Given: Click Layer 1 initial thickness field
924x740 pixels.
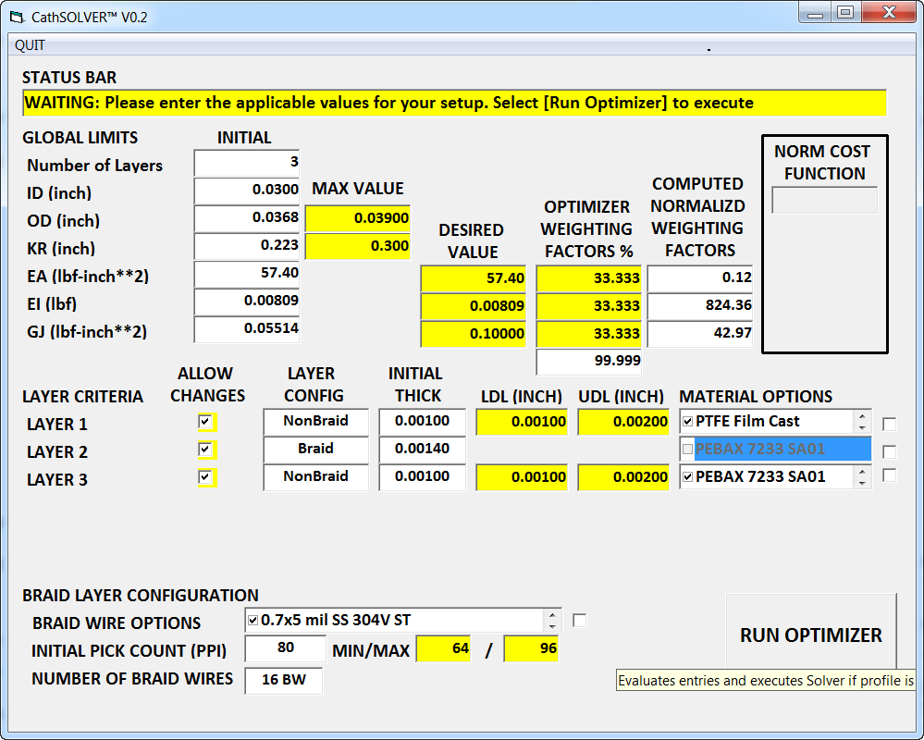Looking at the screenshot, I should [422, 421].
